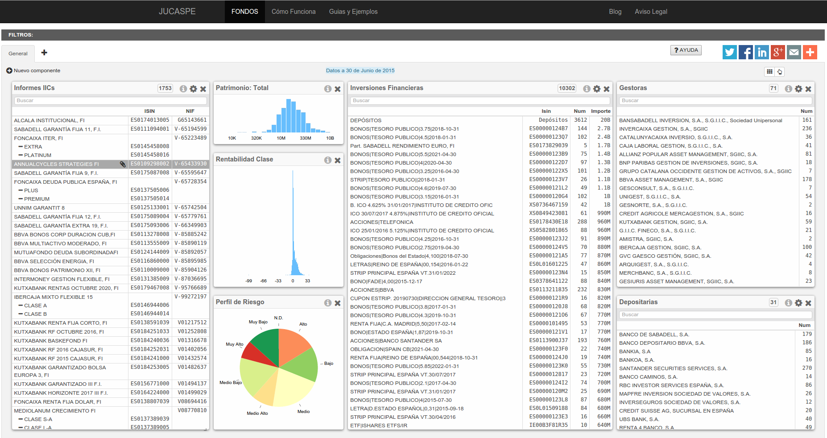Screen dimensions: 827x438
Task: Share page on Google Plus
Action: point(777,52)
